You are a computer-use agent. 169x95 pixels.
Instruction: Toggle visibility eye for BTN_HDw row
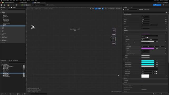point(25,73)
